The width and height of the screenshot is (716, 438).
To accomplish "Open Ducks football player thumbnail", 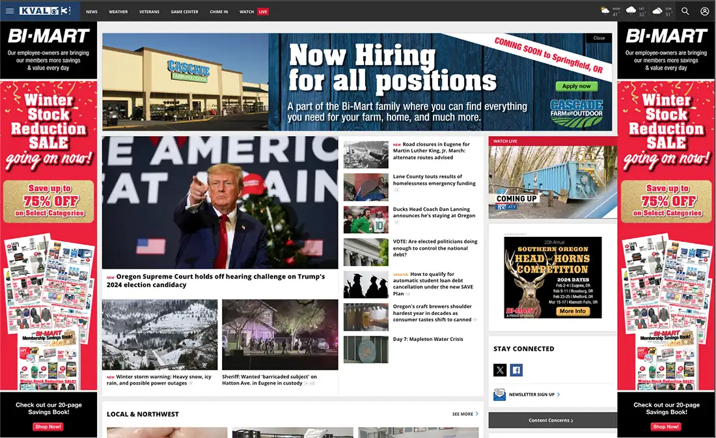I will tap(366, 220).
